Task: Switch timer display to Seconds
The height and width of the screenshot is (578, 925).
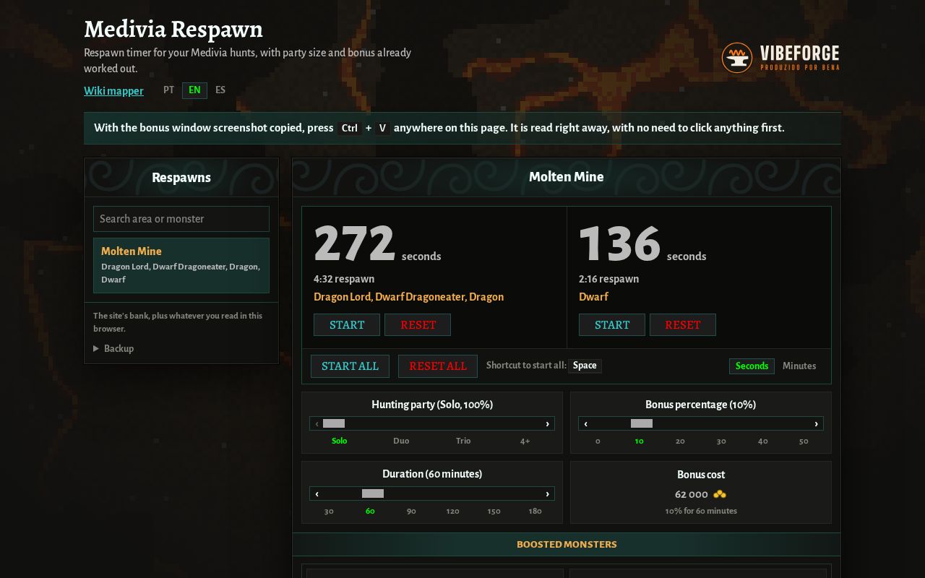Action: tap(752, 366)
